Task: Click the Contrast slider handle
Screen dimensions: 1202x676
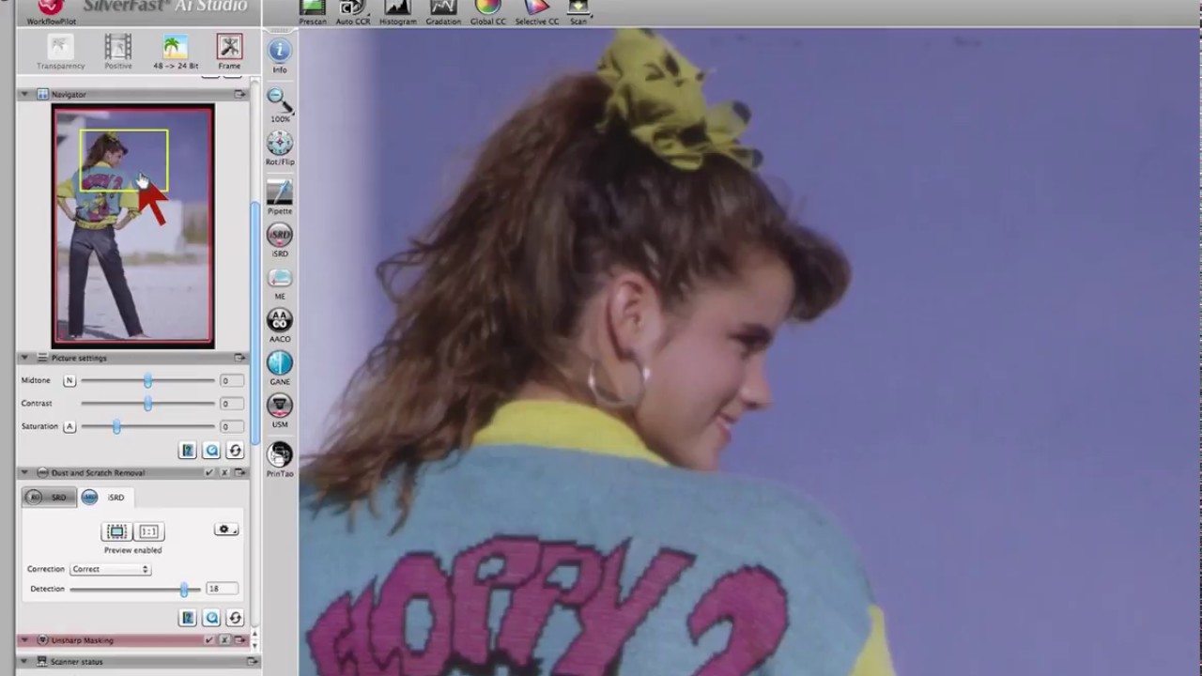Action: (147, 403)
